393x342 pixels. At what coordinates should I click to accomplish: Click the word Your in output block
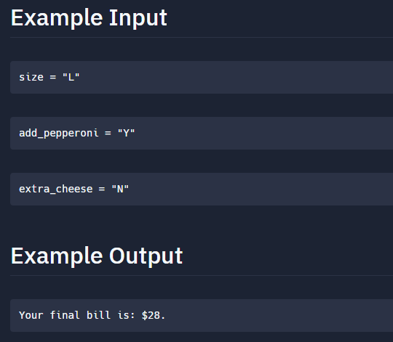[x=31, y=315]
